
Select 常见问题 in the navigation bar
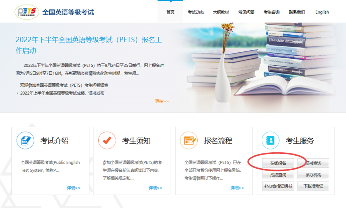click(x=246, y=12)
